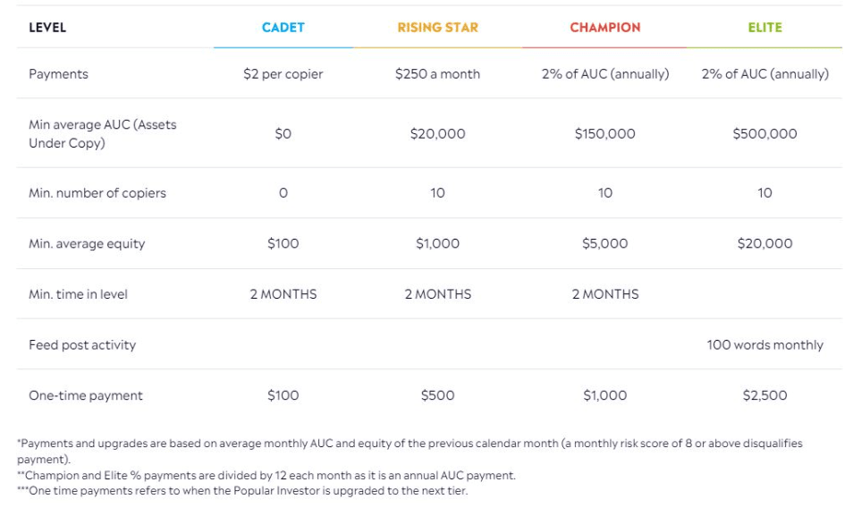Click the 'Min average AUC' row label

102,133
